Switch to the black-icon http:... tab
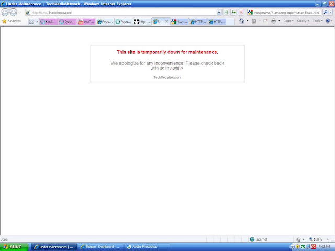 142,21
